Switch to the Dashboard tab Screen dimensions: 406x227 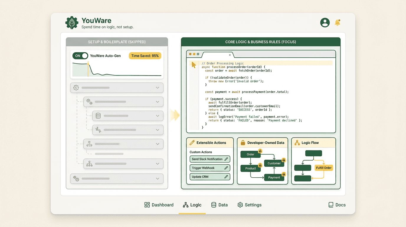(159, 205)
